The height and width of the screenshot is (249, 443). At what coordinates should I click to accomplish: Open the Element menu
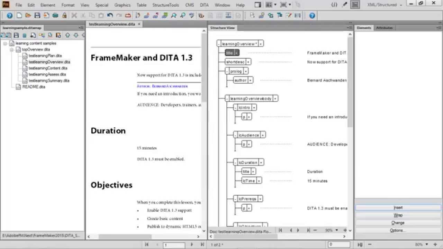[48, 5]
